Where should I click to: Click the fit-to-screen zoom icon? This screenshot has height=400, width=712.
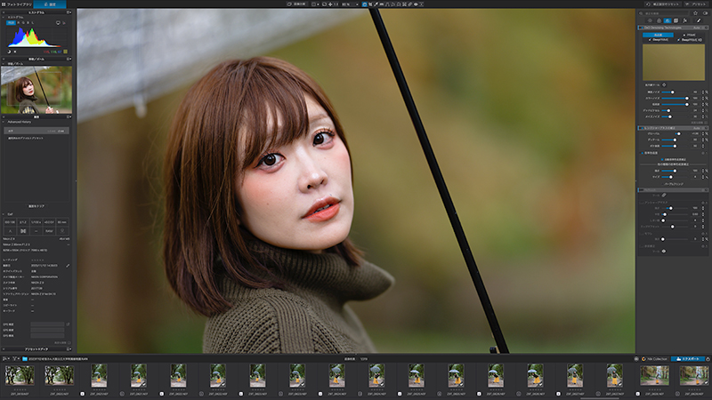(324, 4)
